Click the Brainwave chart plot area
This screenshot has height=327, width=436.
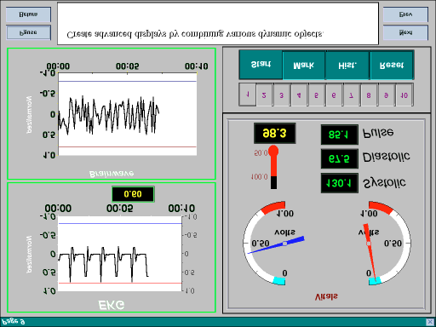point(128,114)
